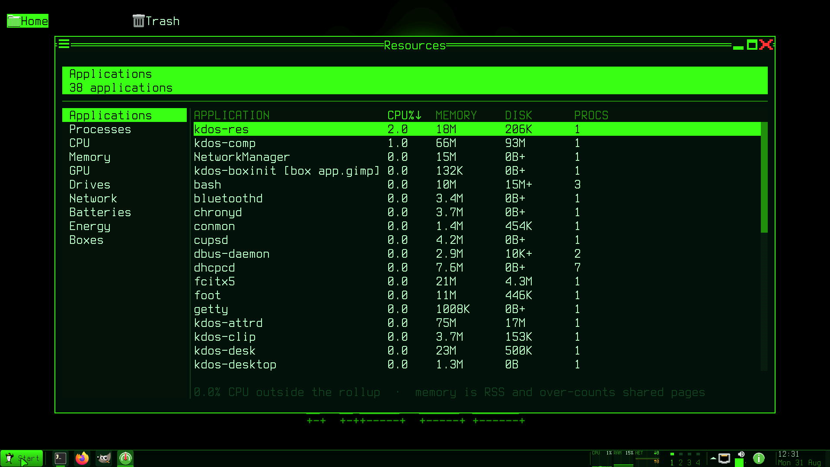Open the Drives section in sidebar
This screenshot has height=467, width=830.
[124, 184]
